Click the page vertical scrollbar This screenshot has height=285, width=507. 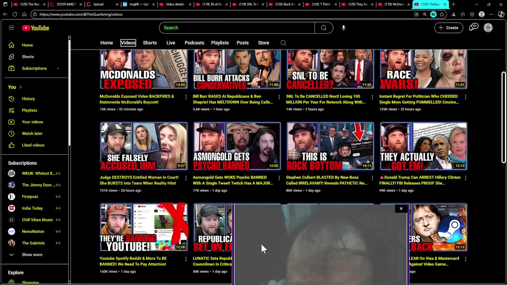[503, 117]
